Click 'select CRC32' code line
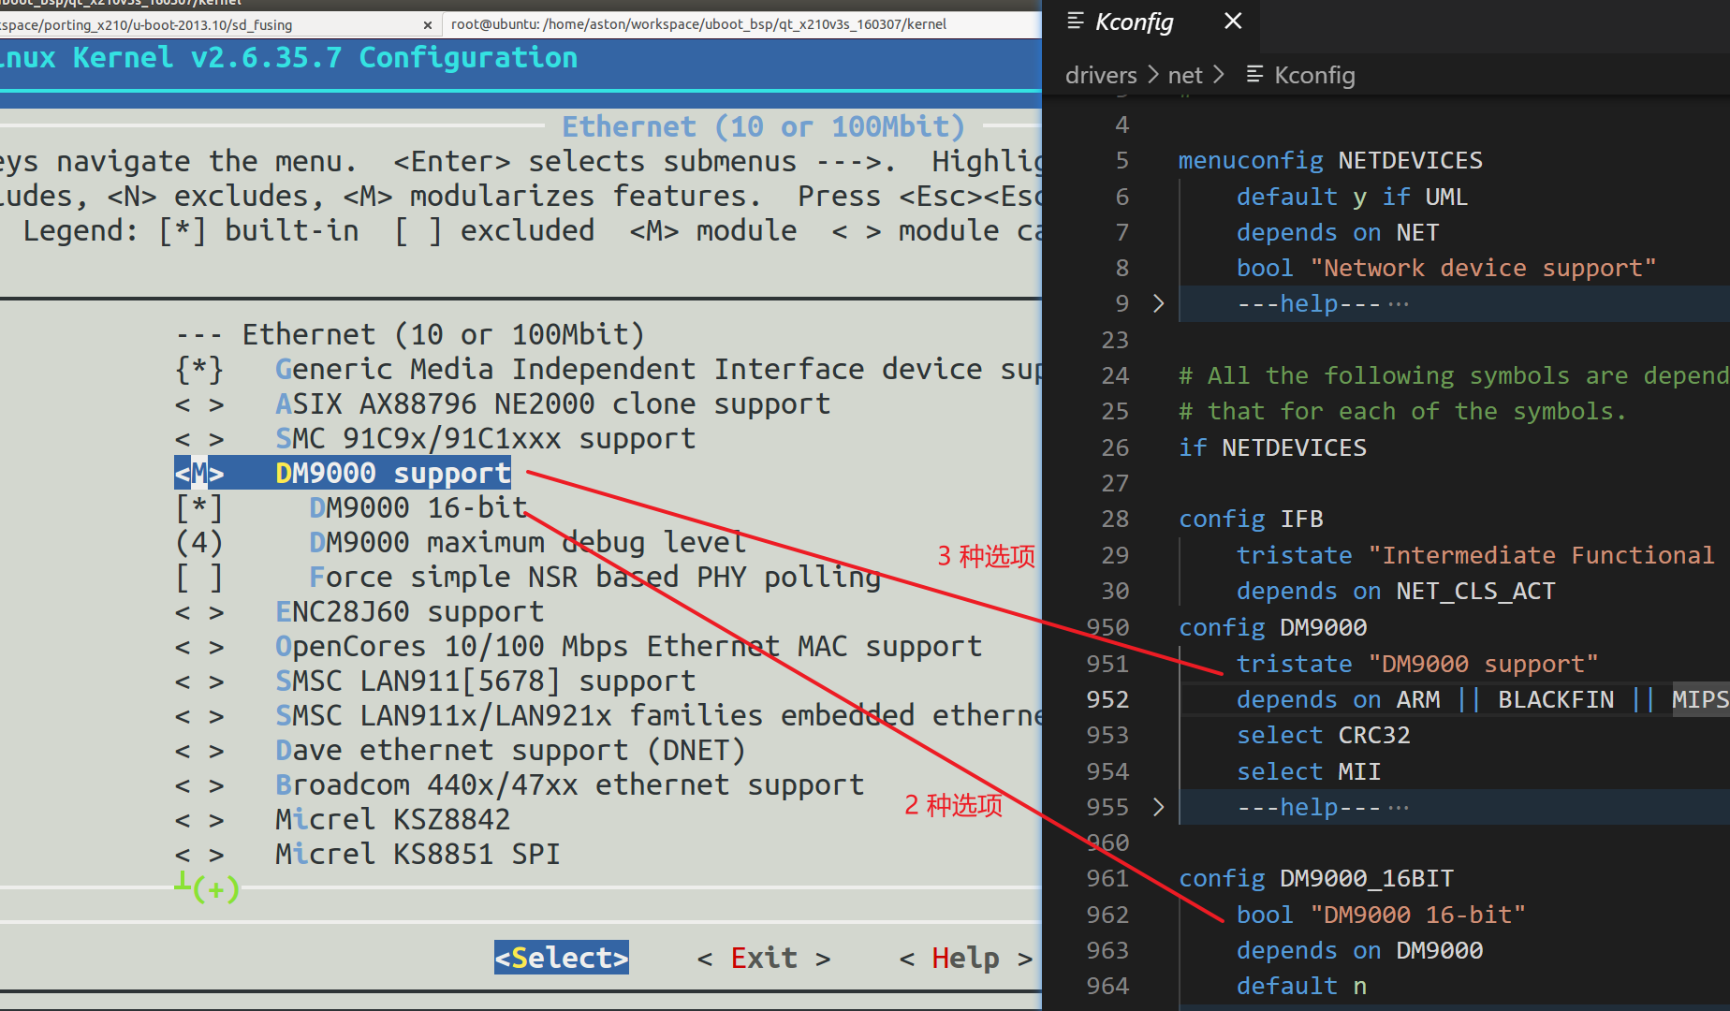The image size is (1730, 1011). [1323, 735]
